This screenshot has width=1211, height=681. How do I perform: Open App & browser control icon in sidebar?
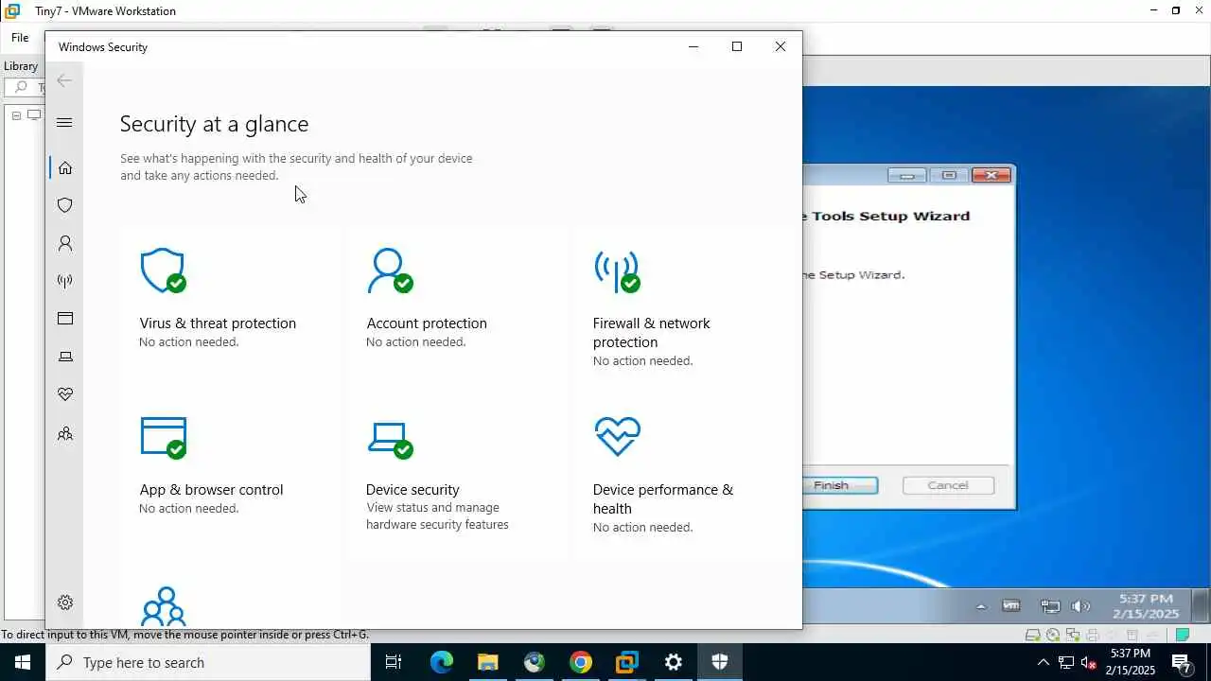pyautogui.click(x=65, y=319)
